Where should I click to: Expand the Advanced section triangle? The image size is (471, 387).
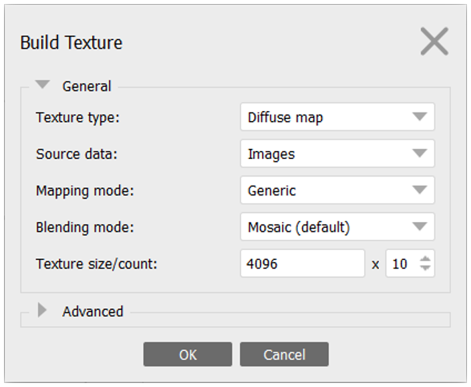43,311
